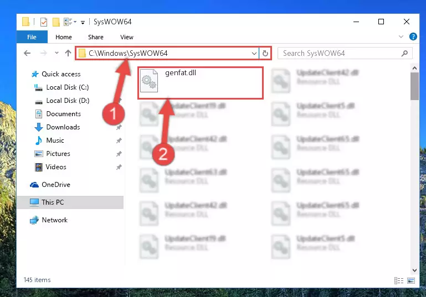Click the New Folder icon in the title bar
Screen dimensions: 426x297
point(56,22)
